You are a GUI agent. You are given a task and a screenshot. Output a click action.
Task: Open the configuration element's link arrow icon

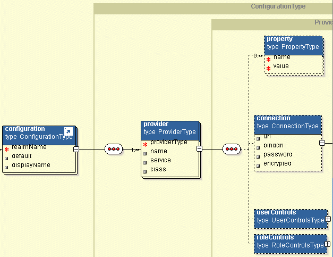(69, 131)
